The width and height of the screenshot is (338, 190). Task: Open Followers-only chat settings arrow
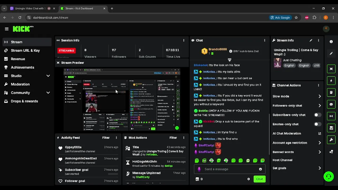tap(320, 106)
